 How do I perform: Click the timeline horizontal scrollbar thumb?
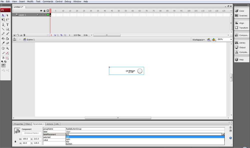(107, 35)
